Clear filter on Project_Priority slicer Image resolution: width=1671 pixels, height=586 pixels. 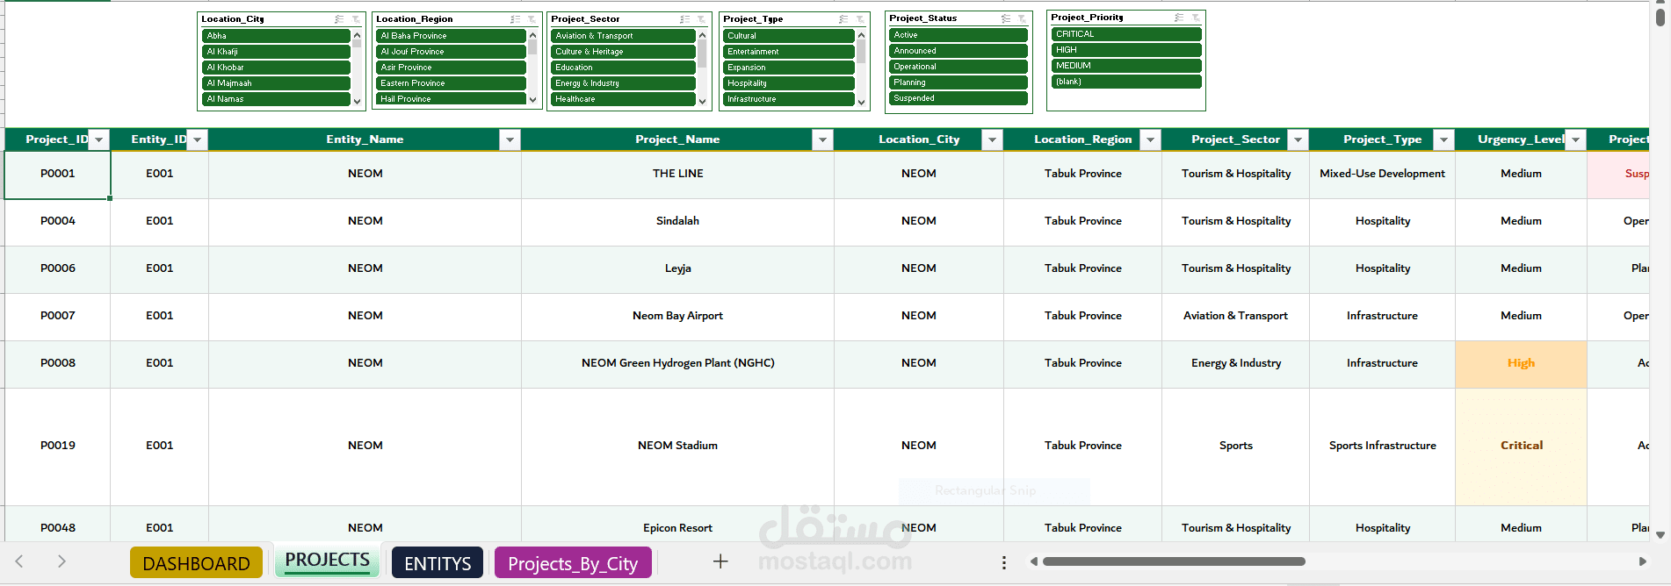click(x=1196, y=17)
